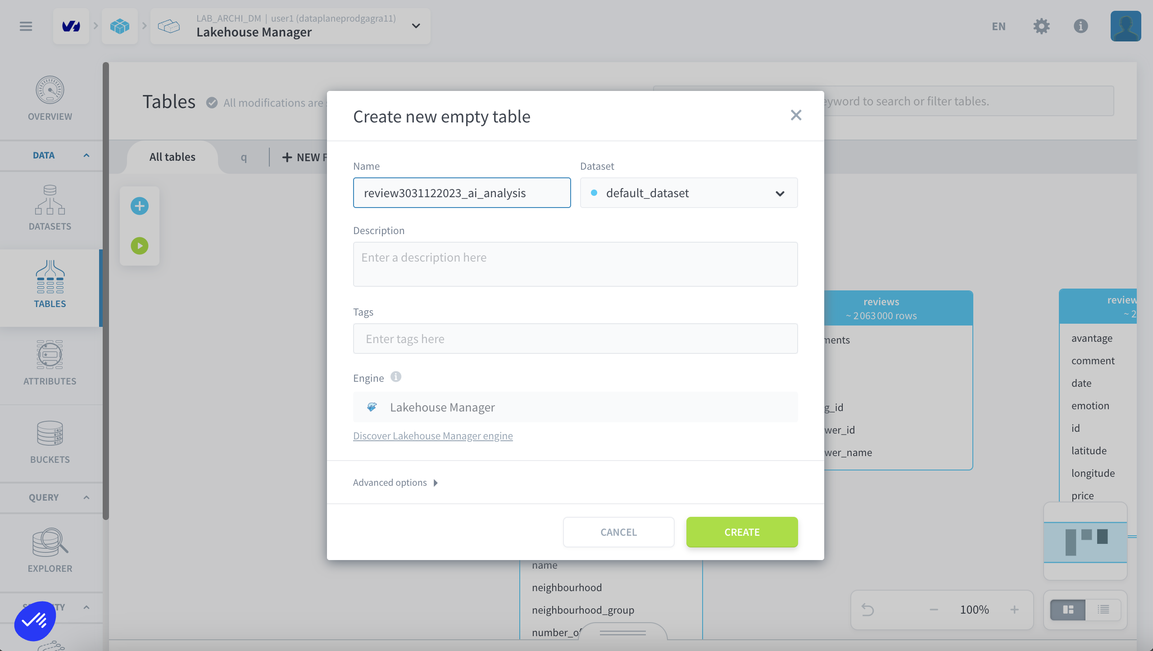
Task: Switch to list view toggle
Action: (1103, 610)
